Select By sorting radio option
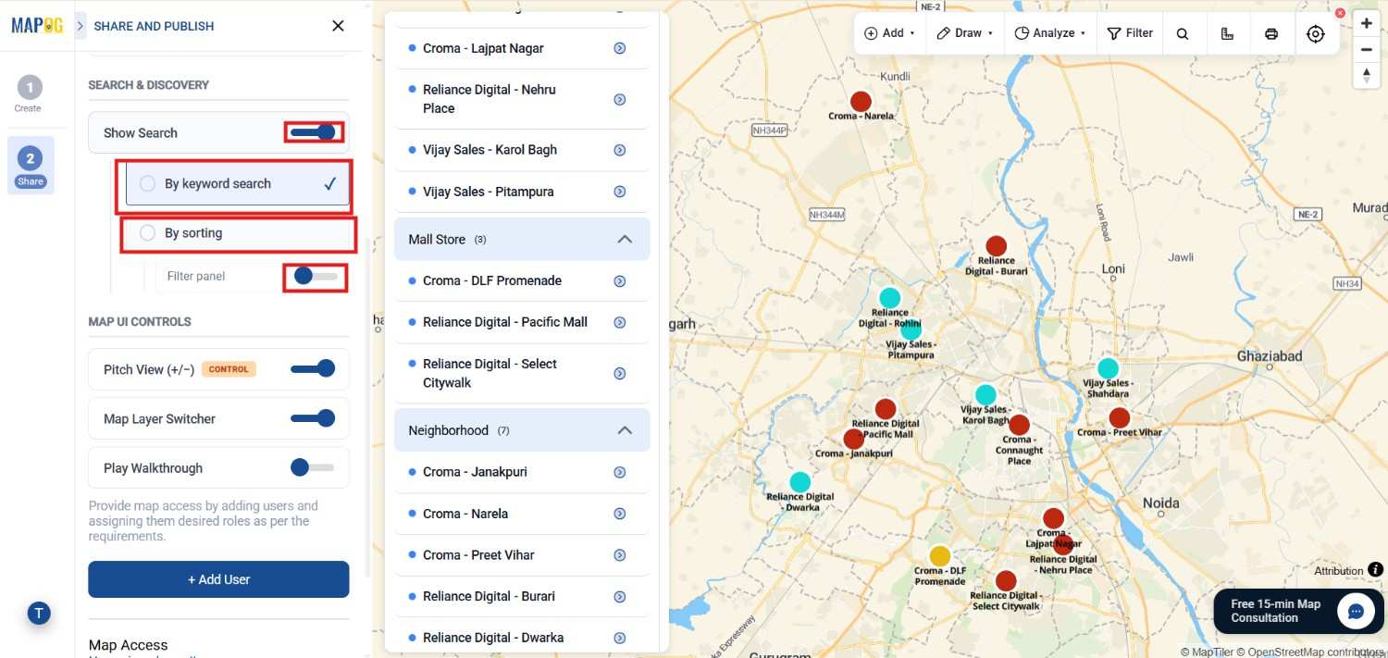Image resolution: width=1388 pixels, height=658 pixels. tap(147, 233)
